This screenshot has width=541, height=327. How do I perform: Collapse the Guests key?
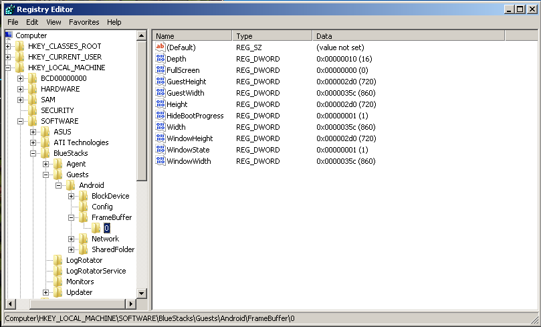46,175
